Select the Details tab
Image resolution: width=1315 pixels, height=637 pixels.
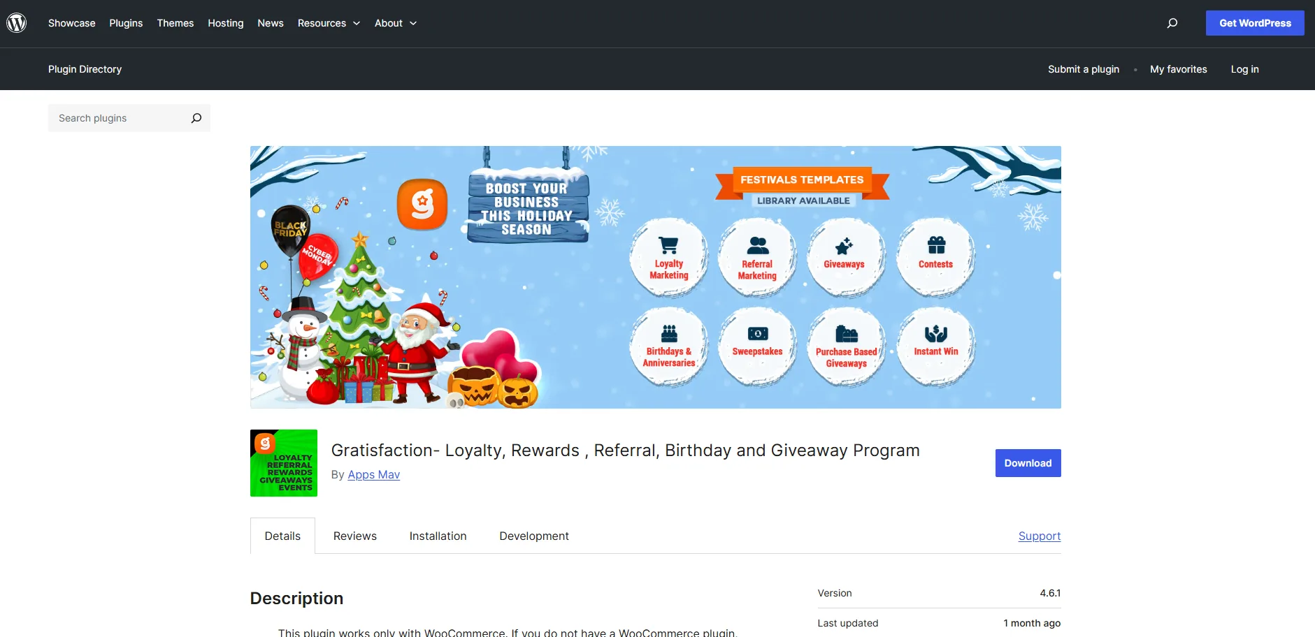[x=282, y=536]
